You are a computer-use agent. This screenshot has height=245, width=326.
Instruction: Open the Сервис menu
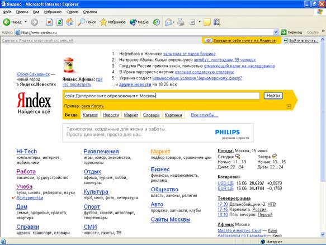[72, 12]
